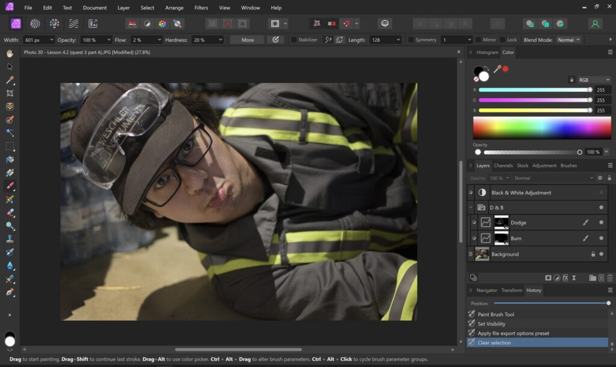
Task: Select the Crop tool in toolbar
Action: 10,93
